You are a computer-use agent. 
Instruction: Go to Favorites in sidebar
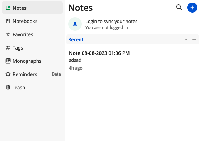(x=32, y=34)
